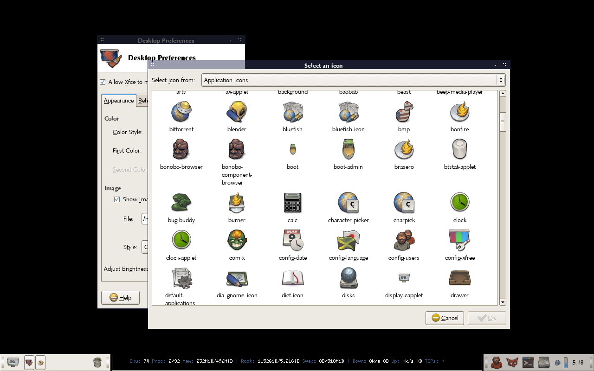Choose the blender icon
594x371 pixels.
click(237, 112)
